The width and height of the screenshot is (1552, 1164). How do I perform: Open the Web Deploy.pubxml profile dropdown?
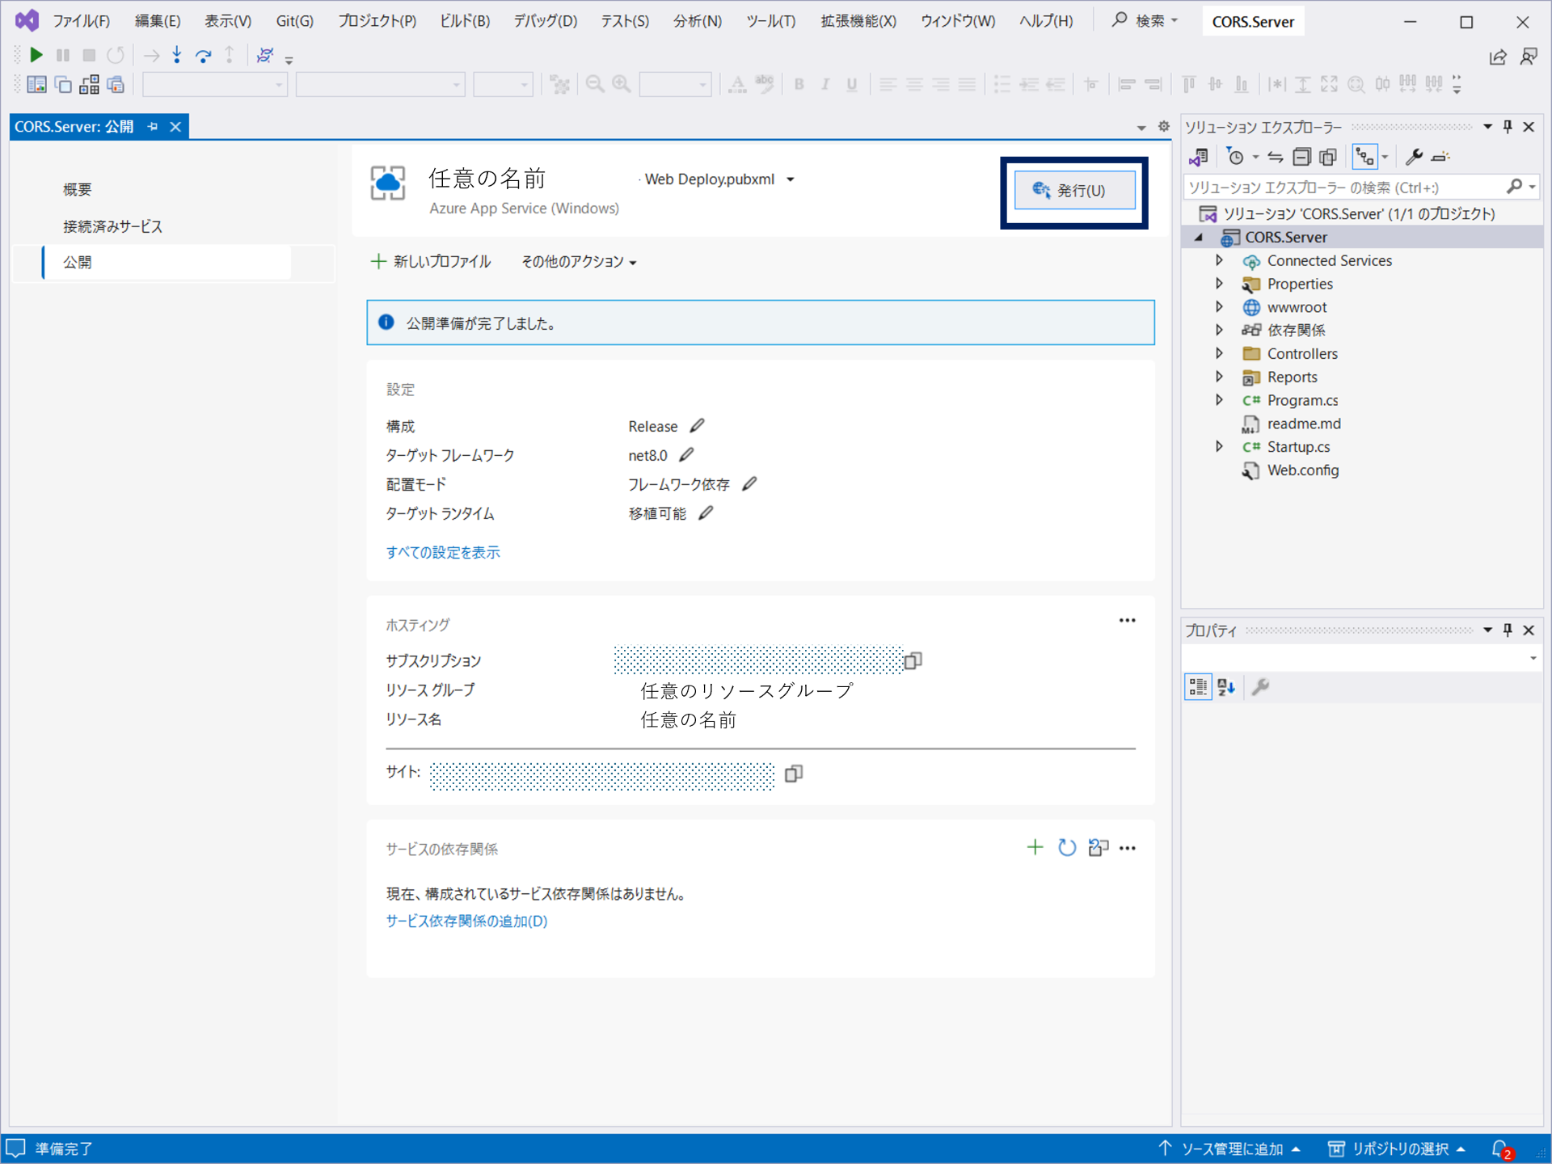point(791,179)
